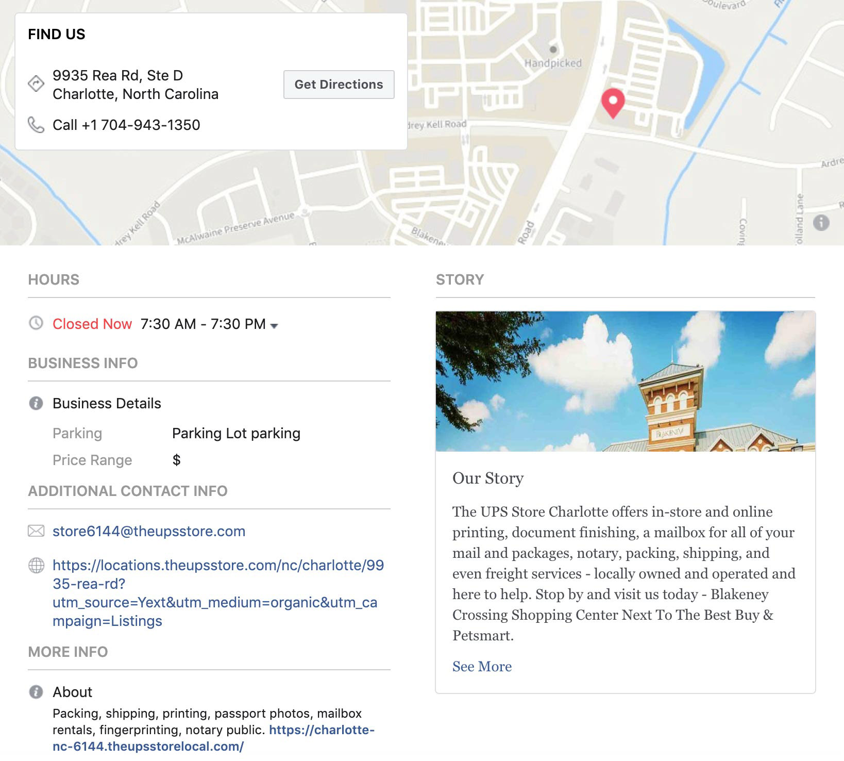
Task: Click the map info icon
Action: pos(821,223)
